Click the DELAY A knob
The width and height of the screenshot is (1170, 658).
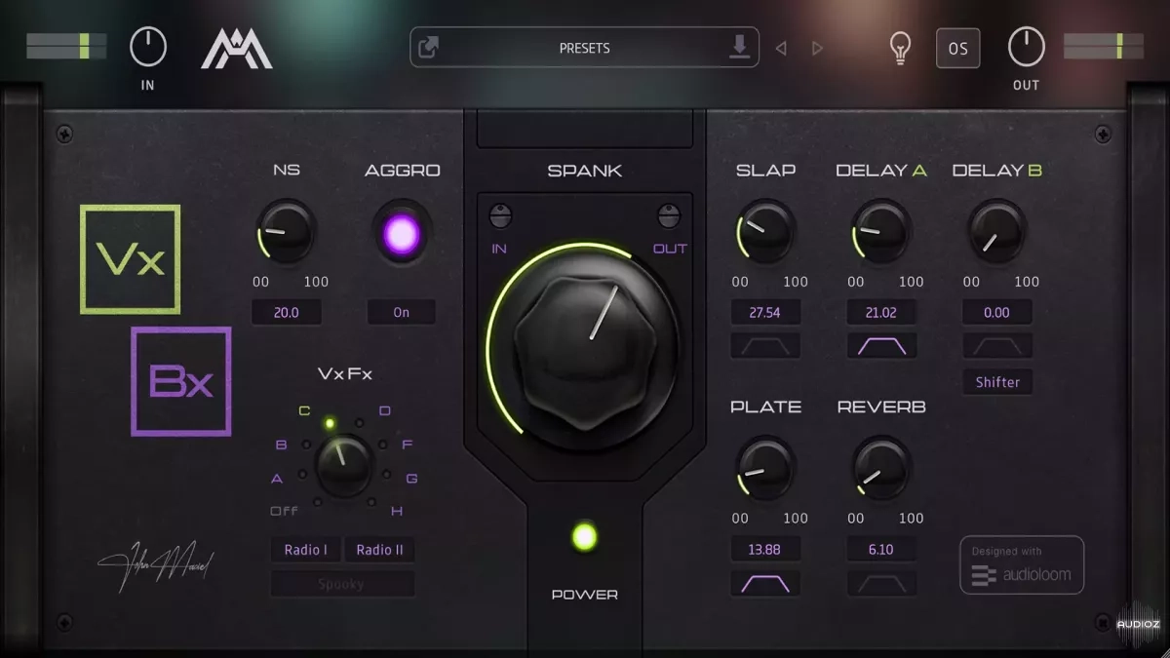(881, 231)
